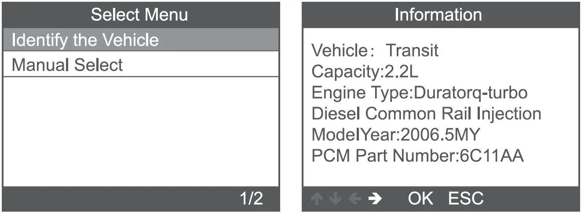This screenshot has height=213, width=581.
Task: Click the Engine Type Duratorq-turbo line
Action: (419, 93)
